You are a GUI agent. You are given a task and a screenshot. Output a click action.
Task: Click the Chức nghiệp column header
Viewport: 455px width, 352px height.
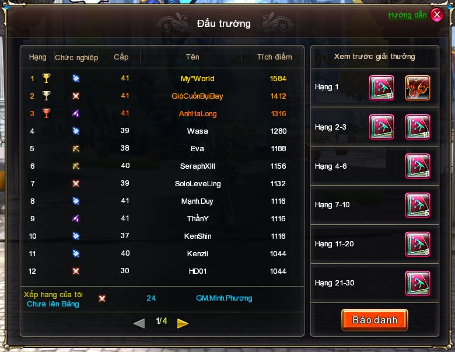click(76, 58)
